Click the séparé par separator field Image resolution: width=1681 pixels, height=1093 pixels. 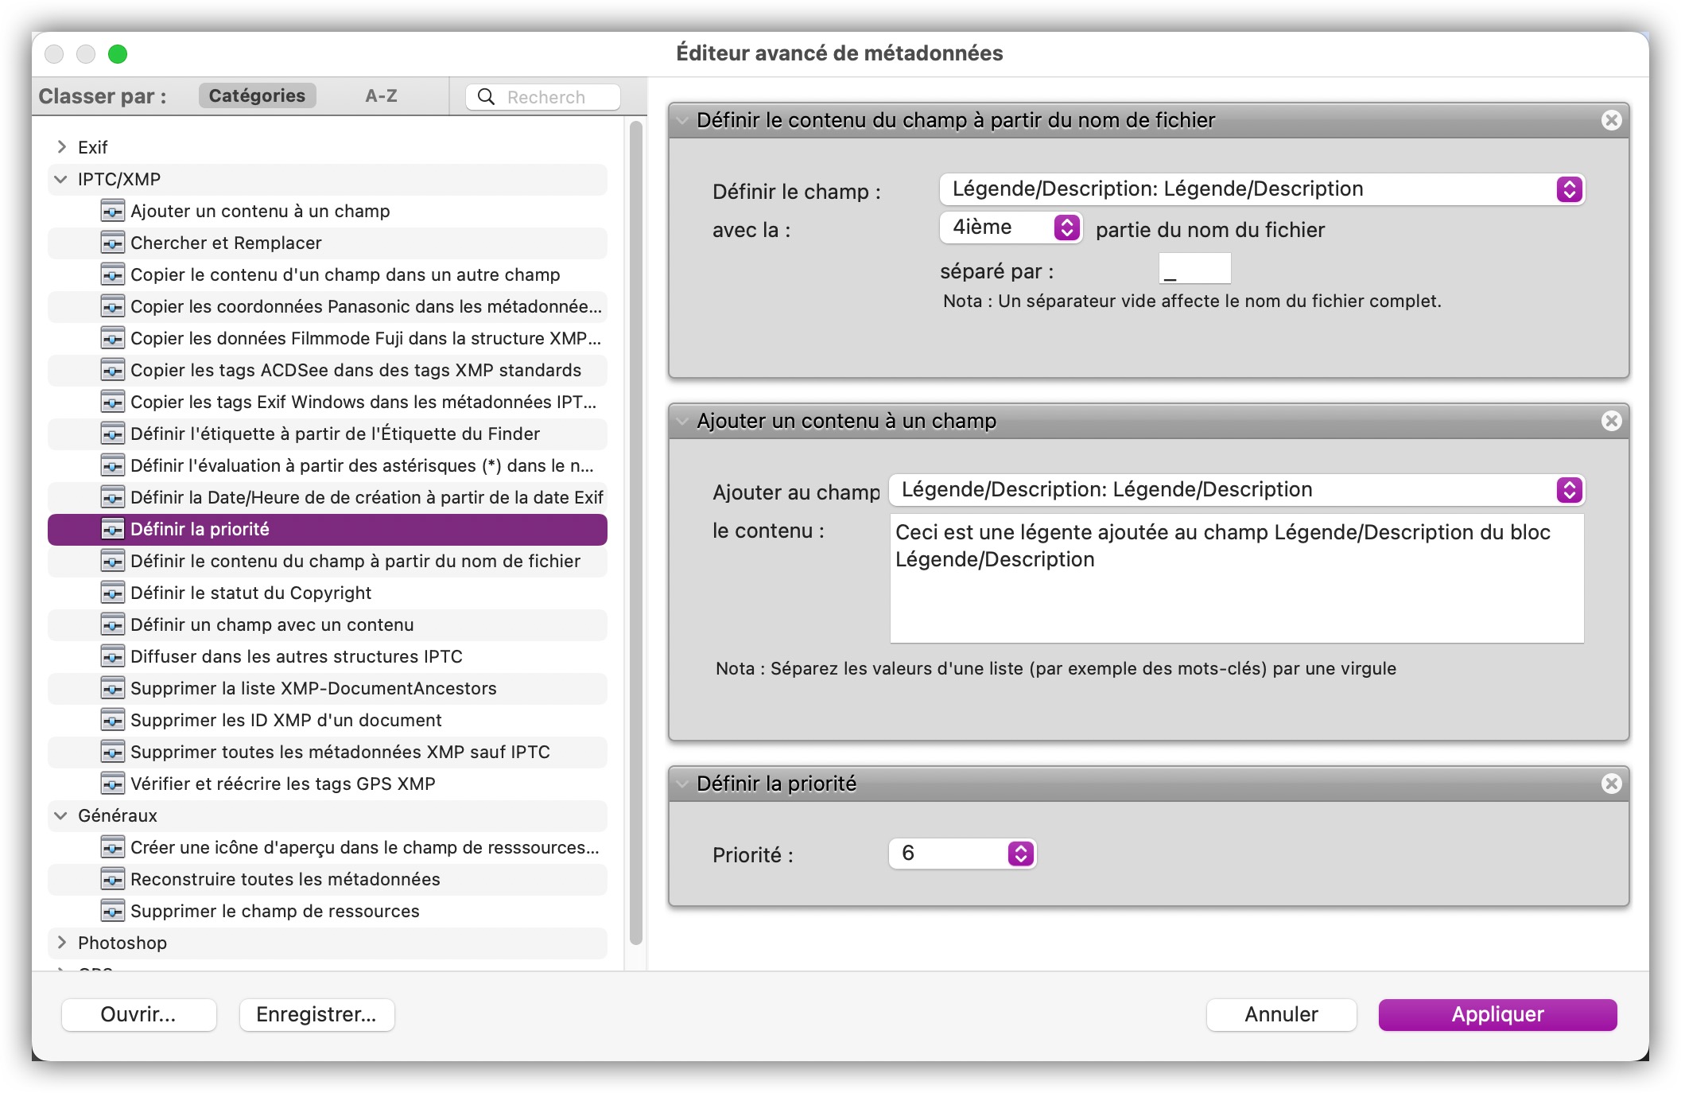tap(1194, 270)
